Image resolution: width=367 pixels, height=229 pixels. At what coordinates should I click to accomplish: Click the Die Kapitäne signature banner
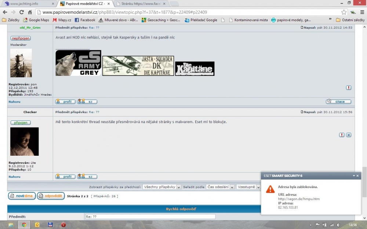pyautogui.click(x=195, y=69)
